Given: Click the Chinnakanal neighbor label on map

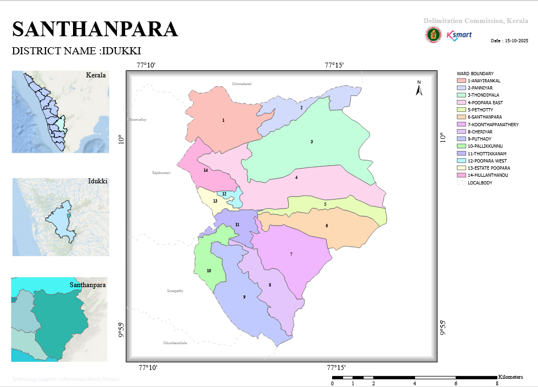Looking at the screenshot, I should 242,83.
